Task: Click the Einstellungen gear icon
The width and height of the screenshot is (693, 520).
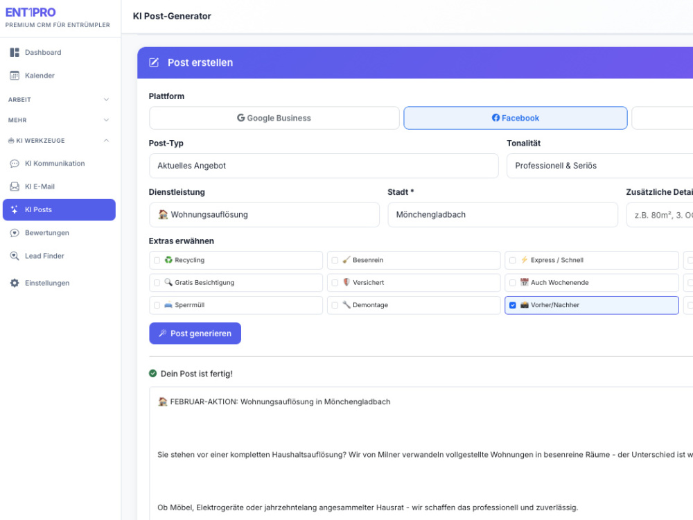Action: pyautogui.click(x=15, y=283)
